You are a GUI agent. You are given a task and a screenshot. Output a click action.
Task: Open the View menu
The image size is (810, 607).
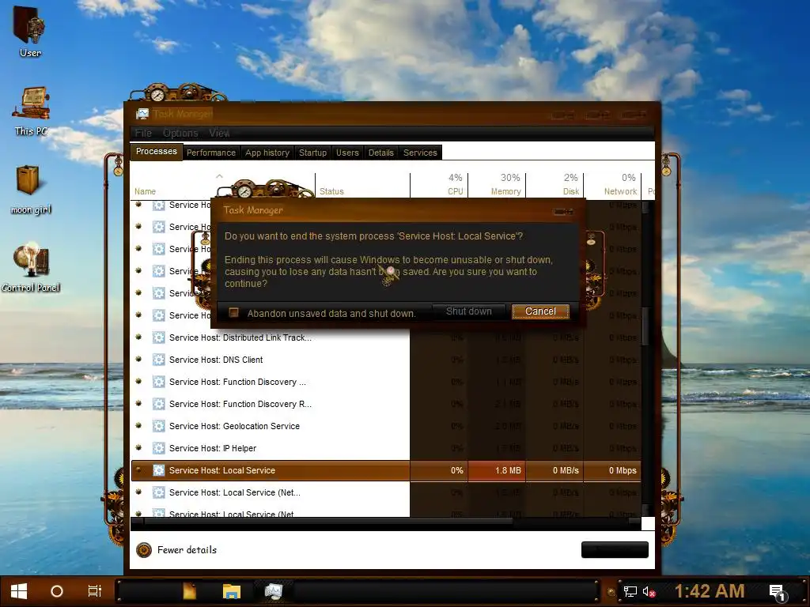point(219,133)
